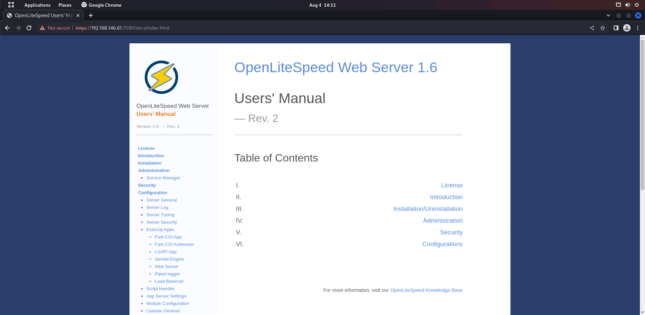This screenshot has width=645, height=315.
Task: Bookmark this page with the star icon
Action: (x=603, y=28)
